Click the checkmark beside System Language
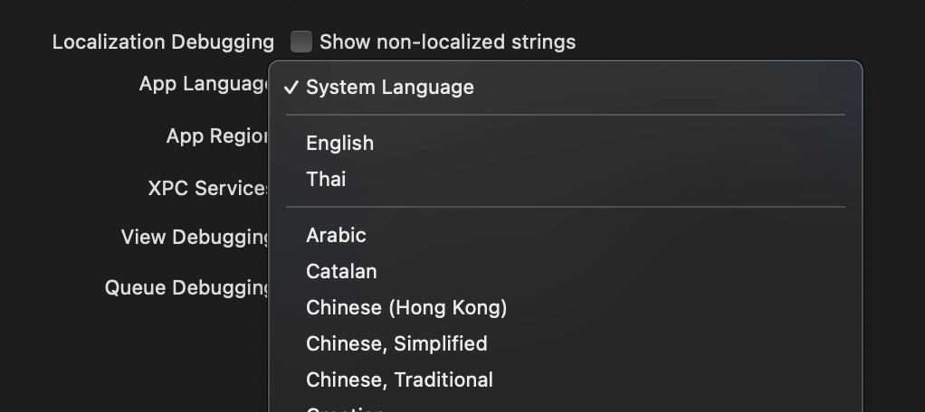 coord(291,88)
